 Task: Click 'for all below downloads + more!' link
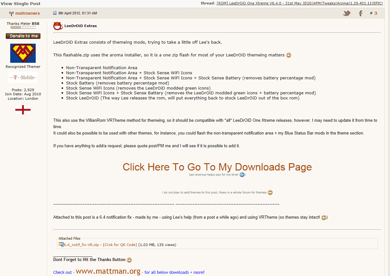174,272
